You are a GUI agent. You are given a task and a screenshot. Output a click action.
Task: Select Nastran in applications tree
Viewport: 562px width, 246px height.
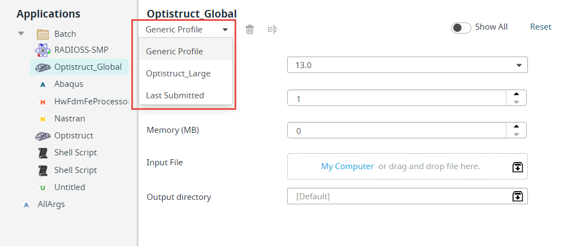pyautogui.click(x=70, y=118)
